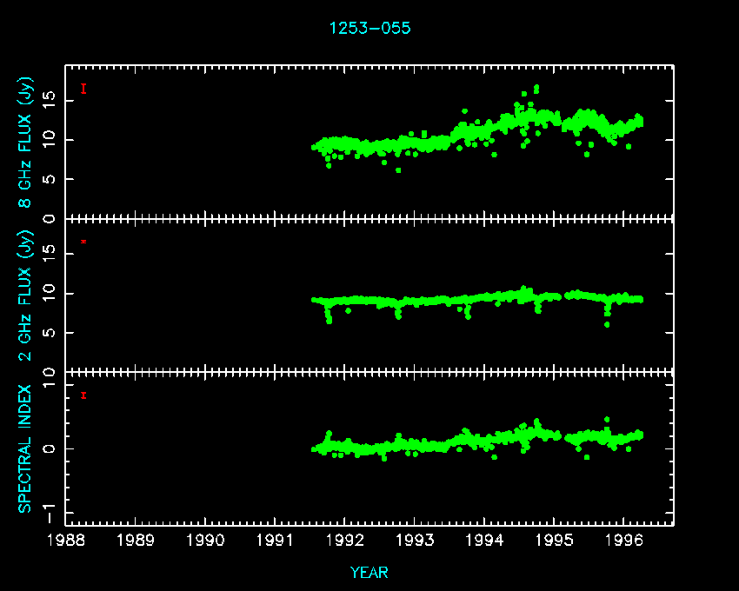739x591 pixels.
Task: Select the 1988 year tick label
Action: click(67, 541)
